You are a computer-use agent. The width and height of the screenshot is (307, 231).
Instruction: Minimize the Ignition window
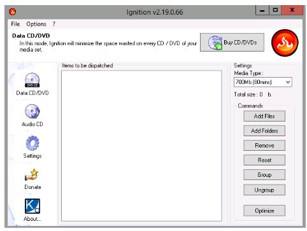point(262,10)
